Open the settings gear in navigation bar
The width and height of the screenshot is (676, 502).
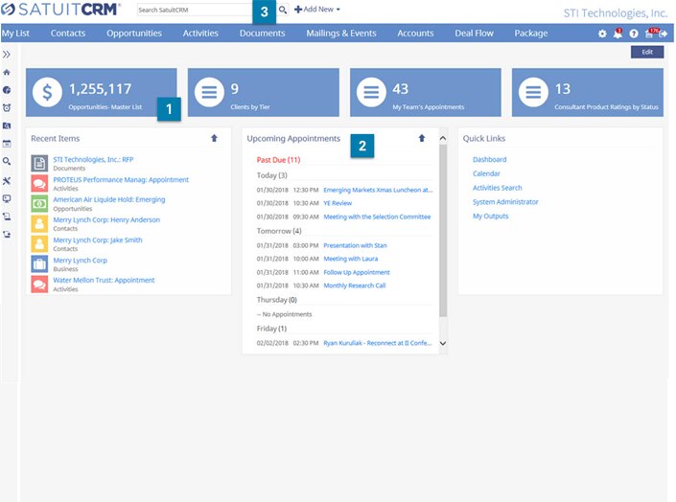click(x=602, y=34)
